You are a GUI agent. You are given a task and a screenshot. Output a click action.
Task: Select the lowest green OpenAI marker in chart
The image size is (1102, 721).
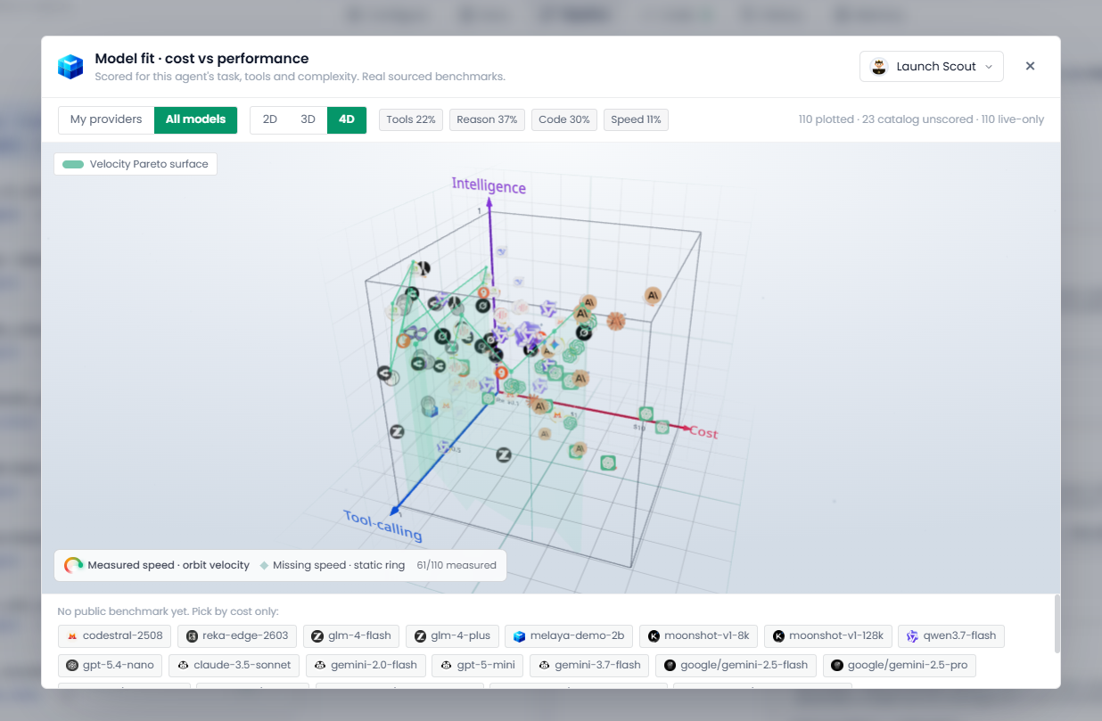tap(609, 462)
